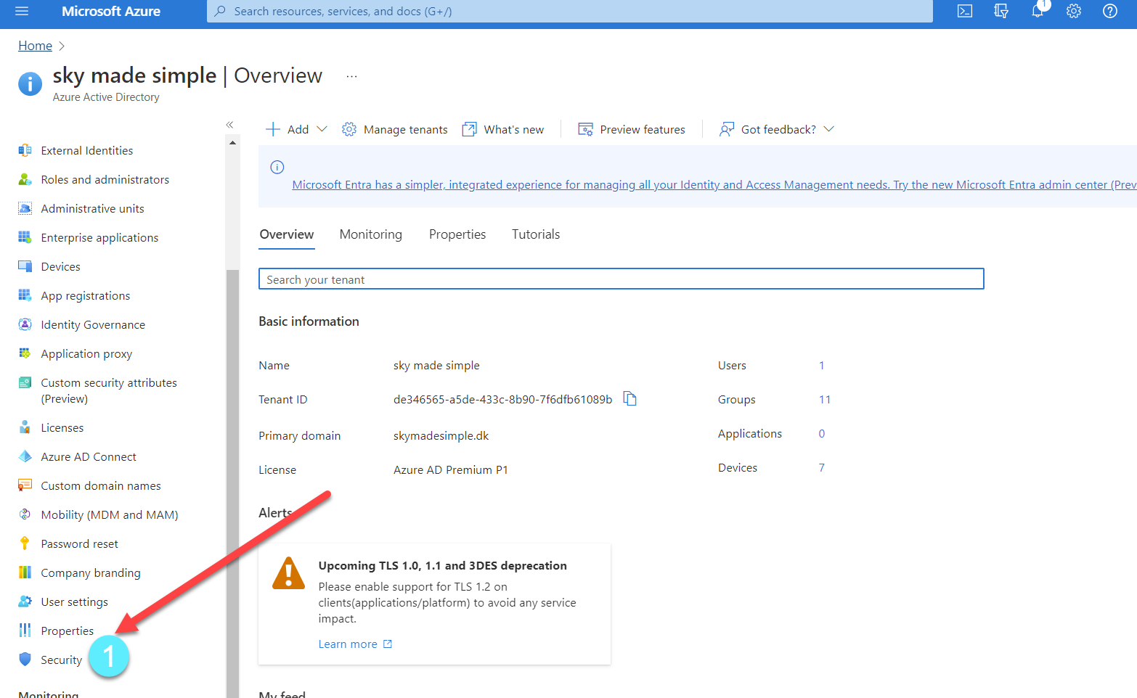Open Directories and subscriptions filter icon
This screenshot has height=698, width=1137.
[x=1001, y=11]
